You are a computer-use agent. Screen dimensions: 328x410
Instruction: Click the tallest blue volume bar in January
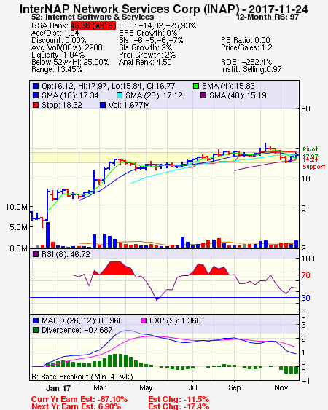[47, 234]
